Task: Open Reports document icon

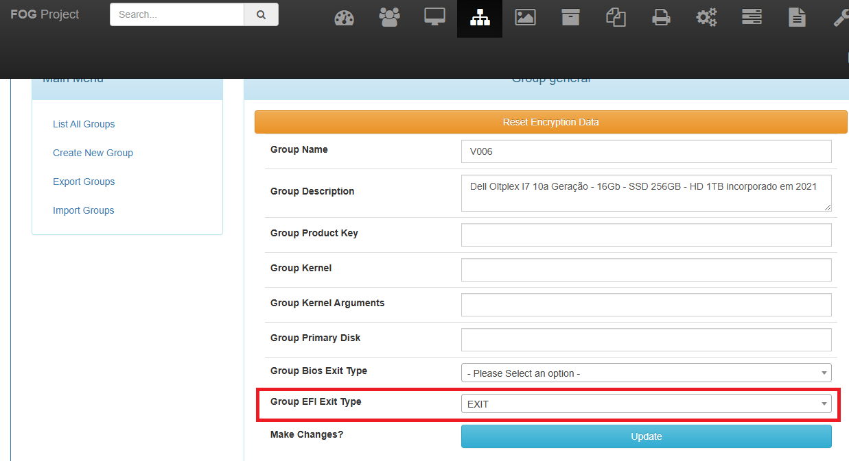Action: click(797, 18)
